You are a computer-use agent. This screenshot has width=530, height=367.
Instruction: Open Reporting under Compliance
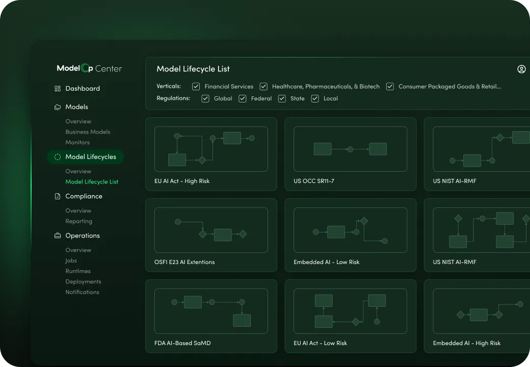point(79,221)
